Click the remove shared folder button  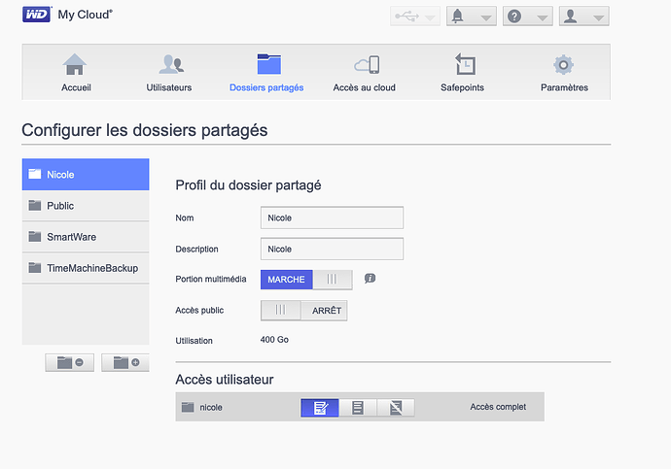70,362
